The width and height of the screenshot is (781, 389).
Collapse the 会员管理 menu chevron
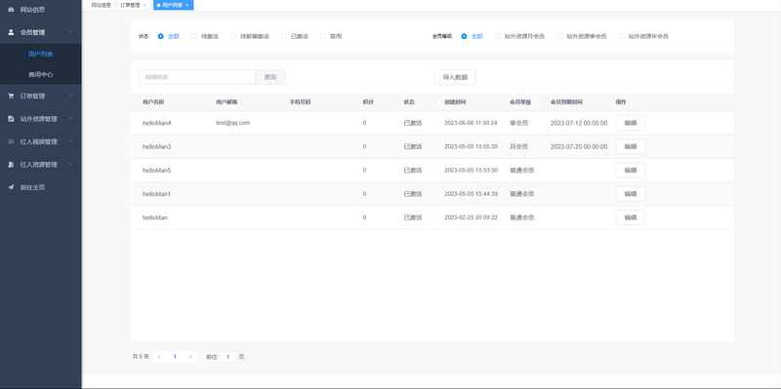coord(71,32)
